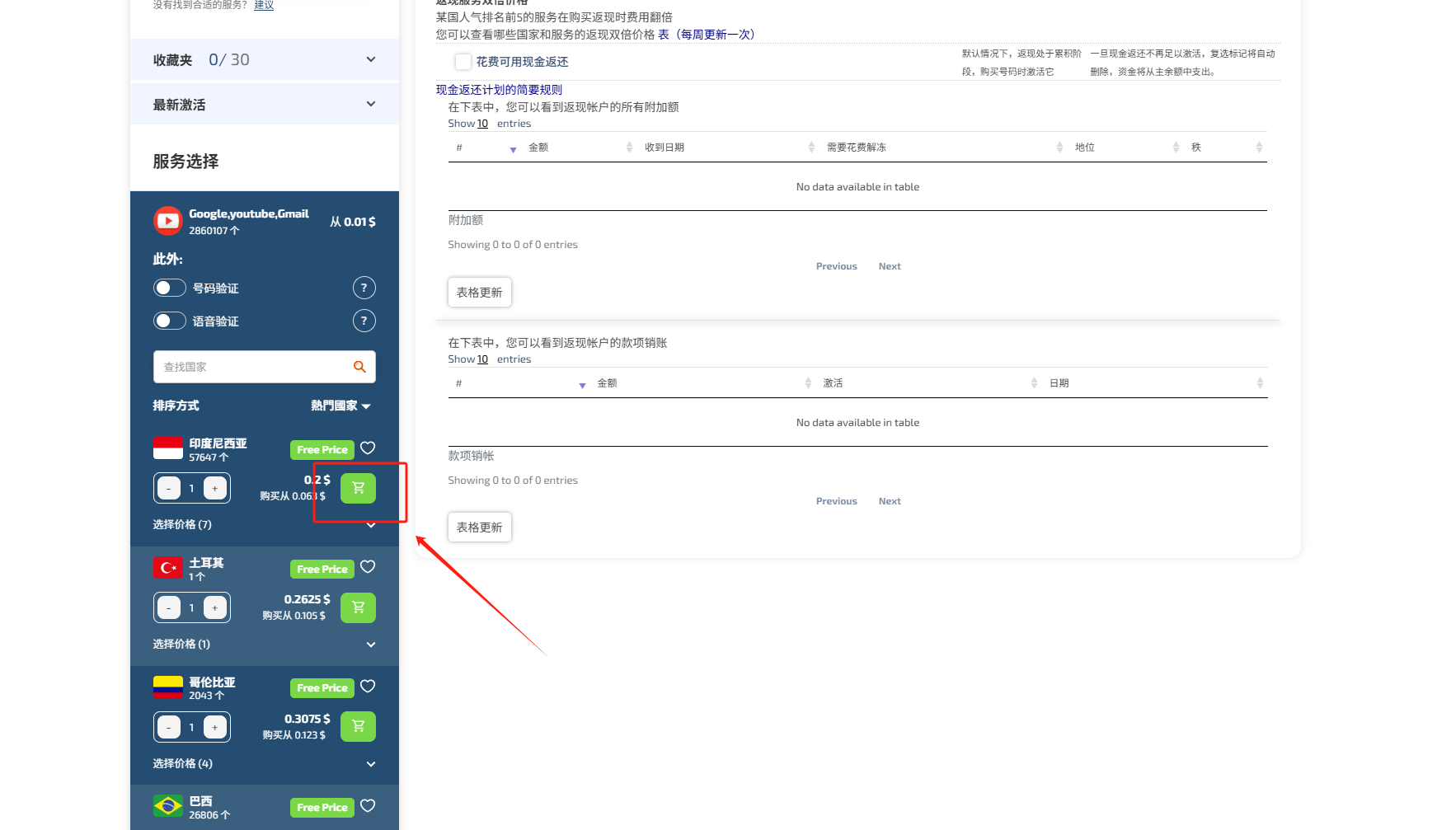Click Indonesia Free Price badge
The height and width of the screenshot is (830, 1456).
[x=322, y=450]
